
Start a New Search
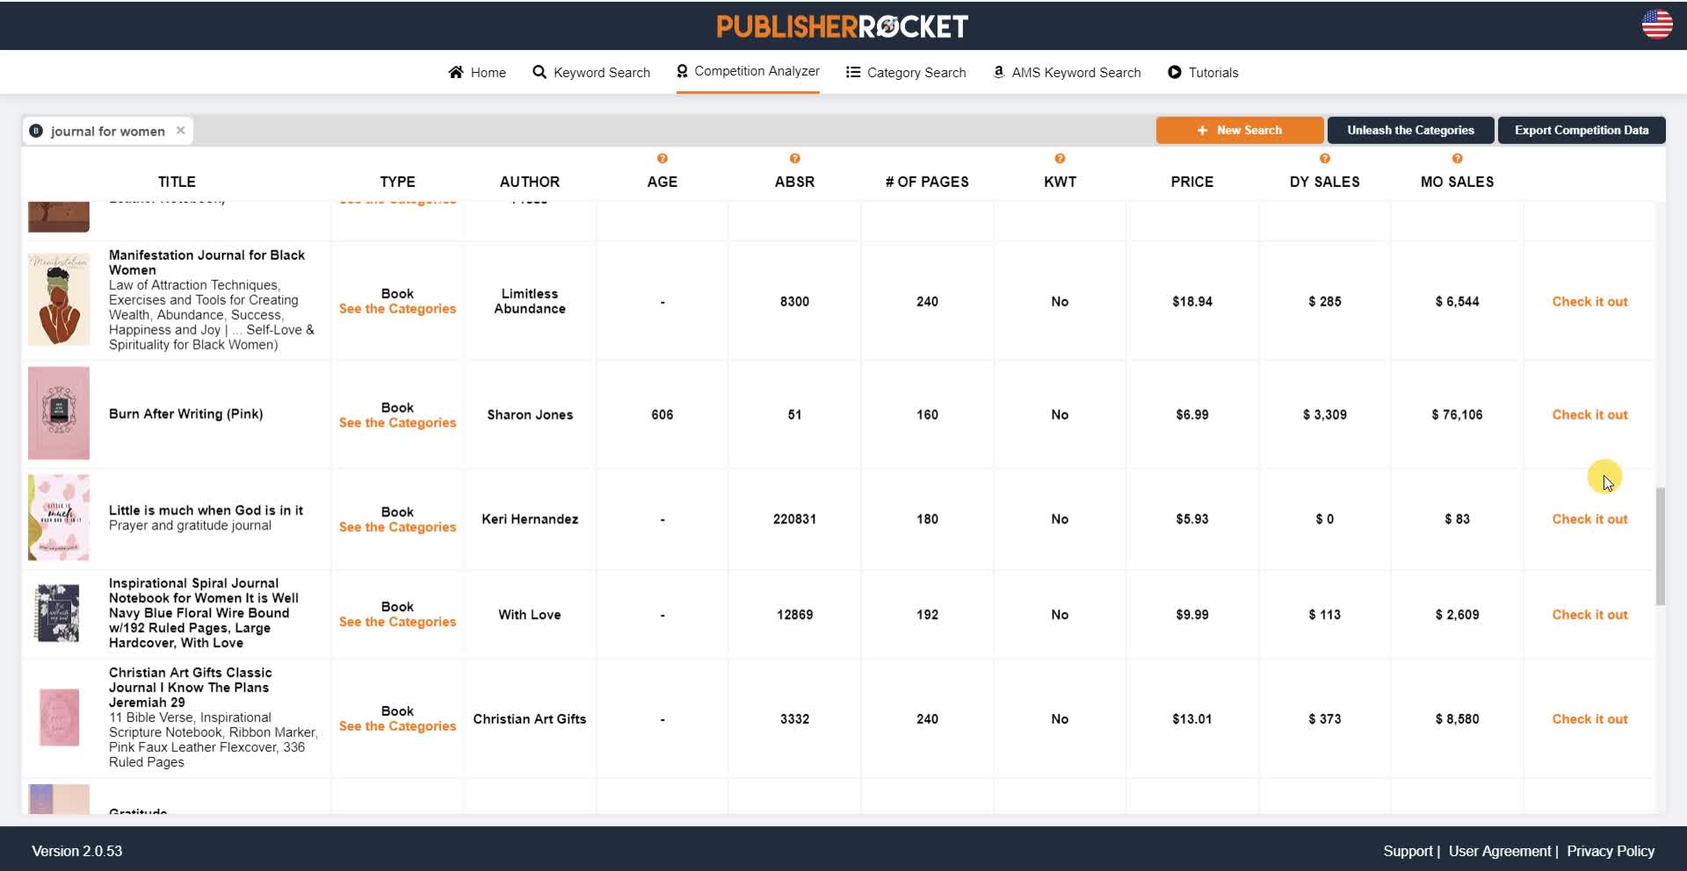pyautogui.click(x=1239, y=130)
